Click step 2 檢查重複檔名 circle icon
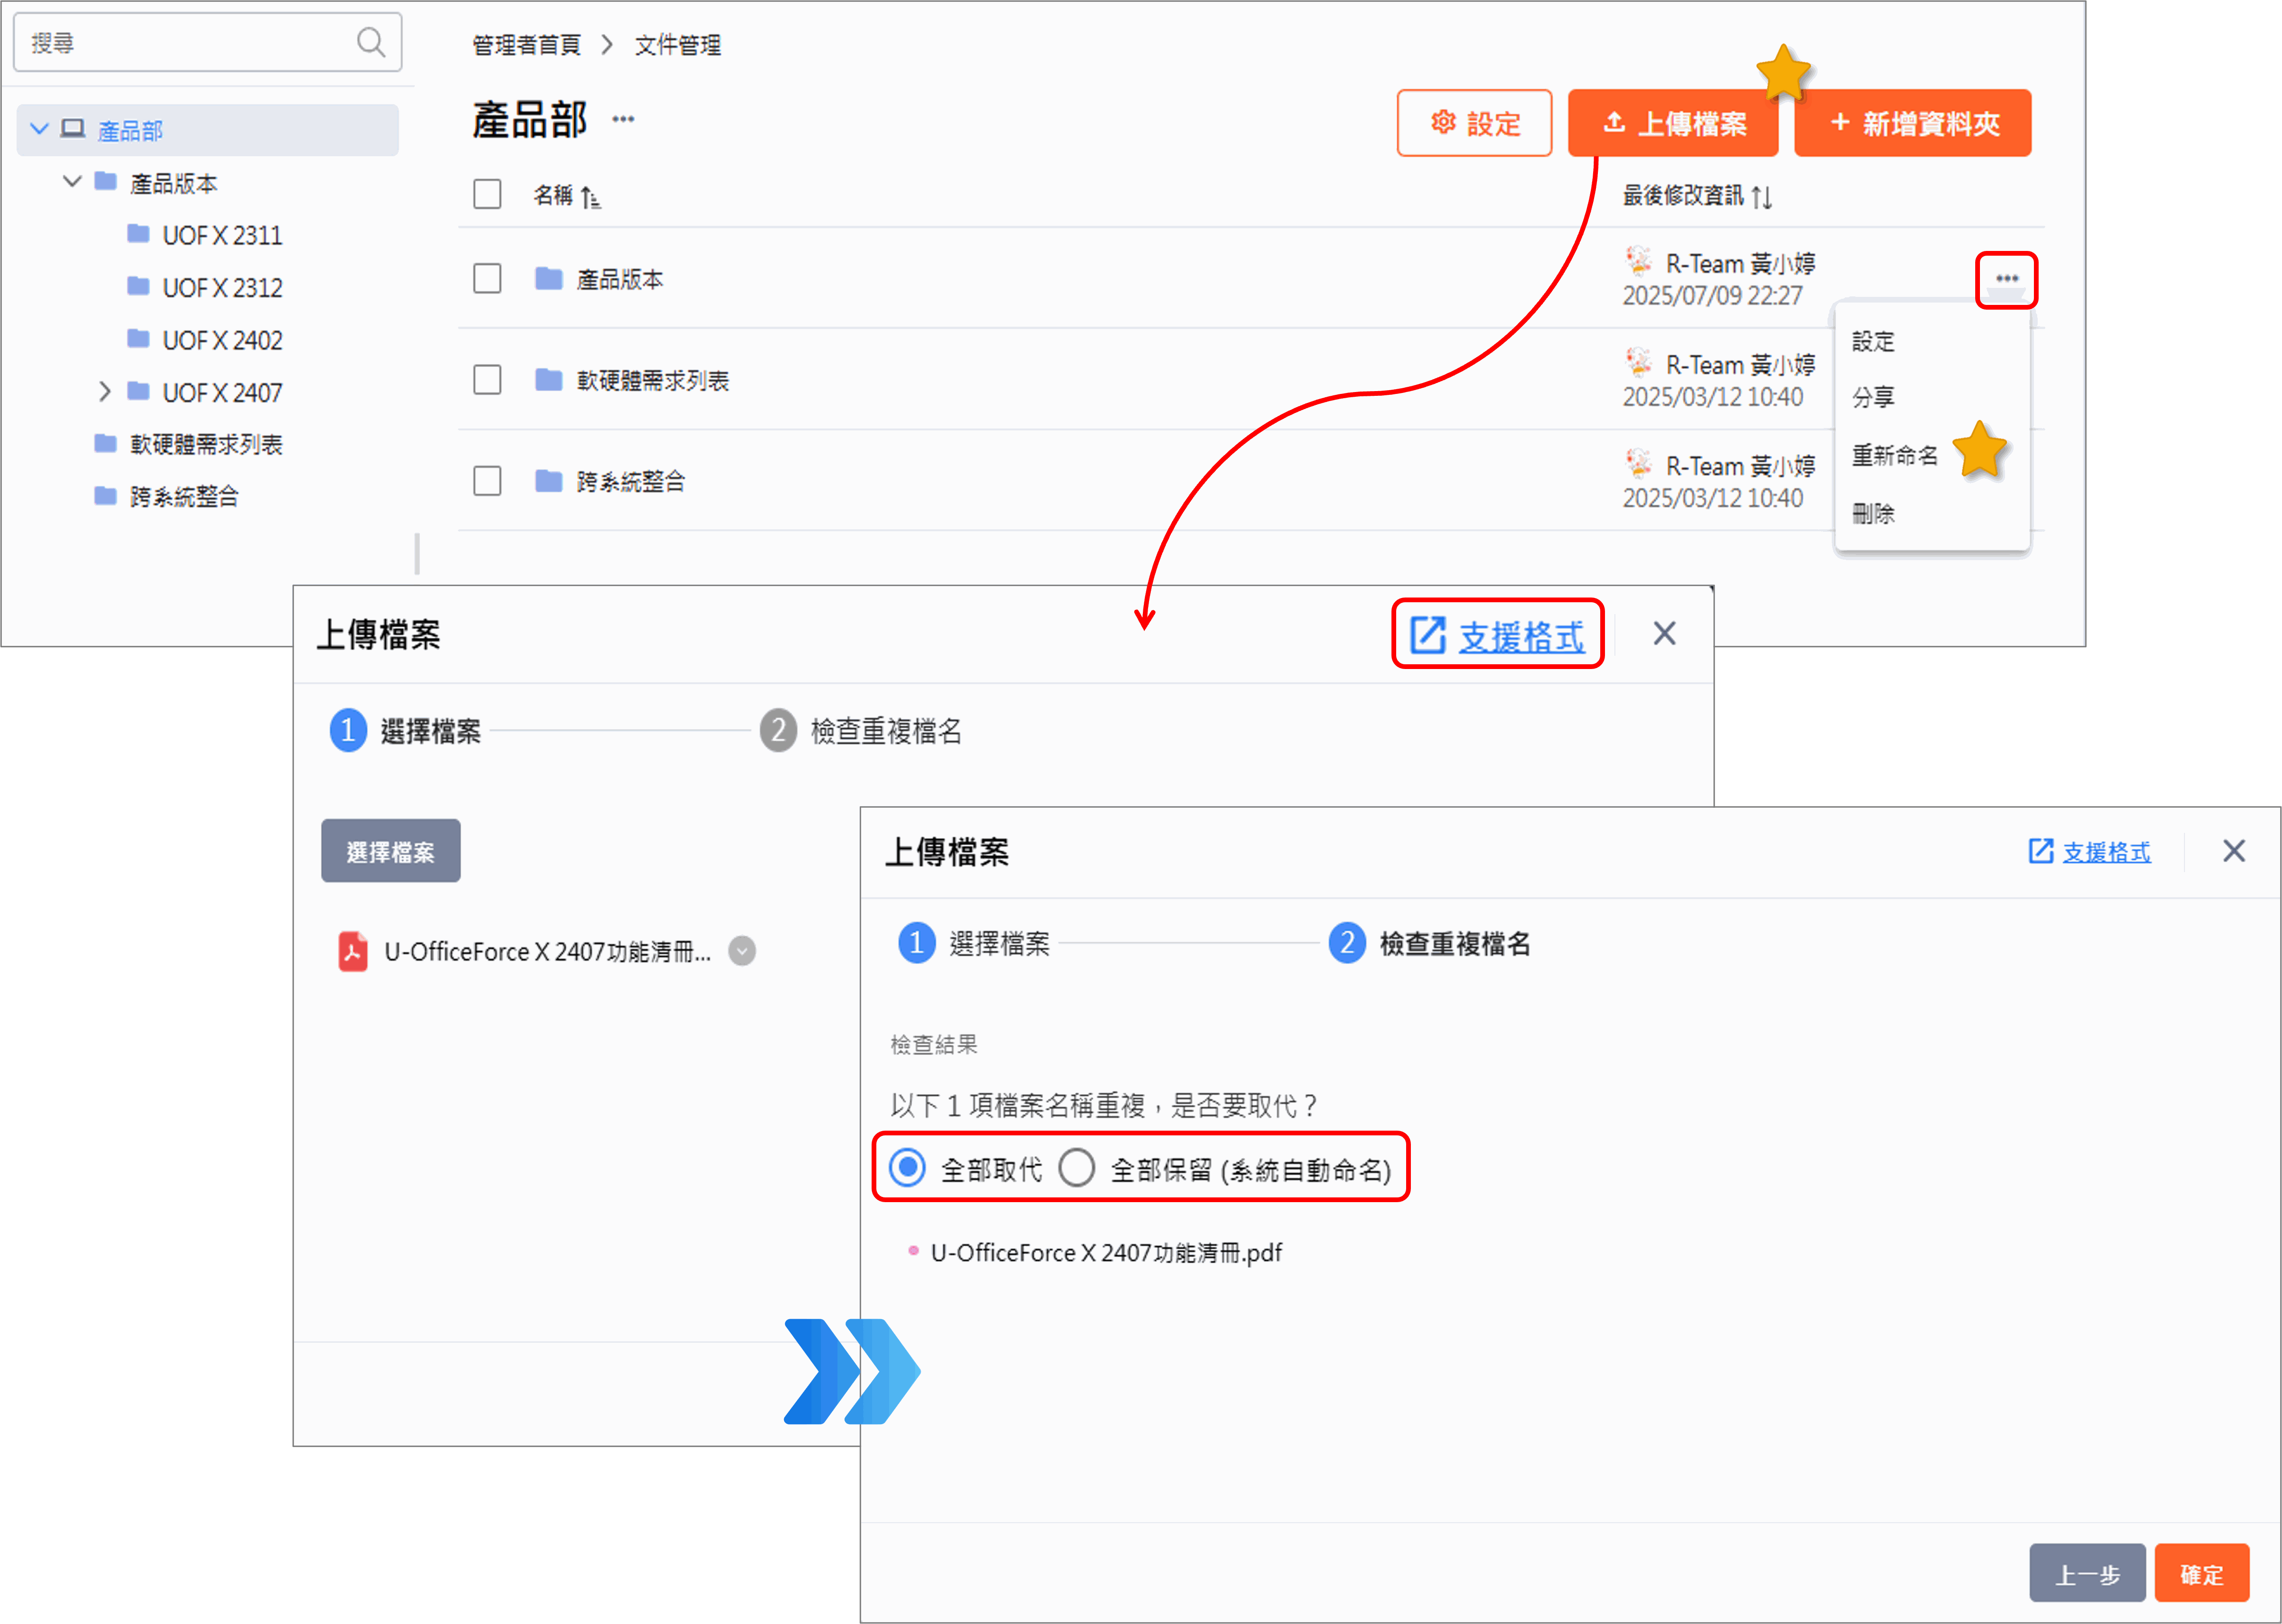 [x=1346, y=943]
